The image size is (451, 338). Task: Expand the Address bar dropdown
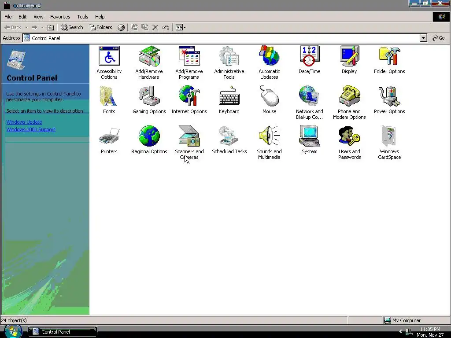click(423, 38)
